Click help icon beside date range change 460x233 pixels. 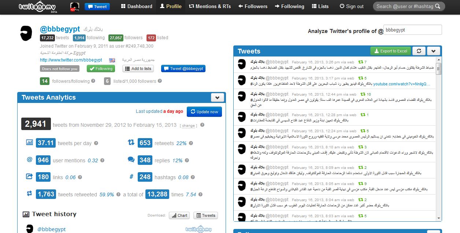[202, 125]
